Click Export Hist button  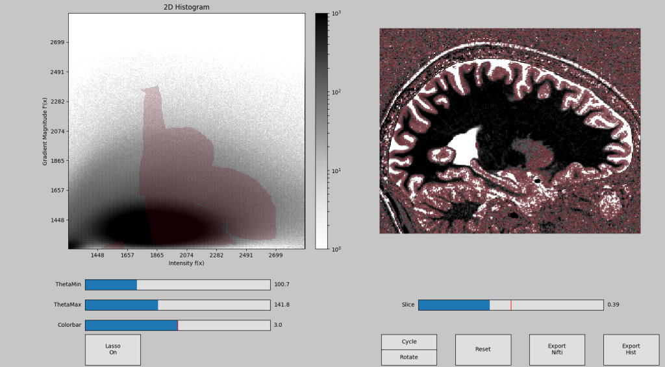(x=631, y=349)
